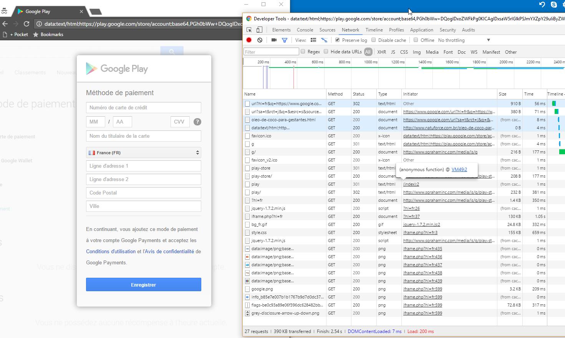This screenshot has height=338, width=565.
Task: Click the browser address bar URL
Action: [x=143, y=24]
